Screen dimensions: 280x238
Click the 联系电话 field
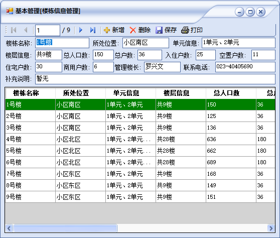pyautogui.click(x=245, y=67)
